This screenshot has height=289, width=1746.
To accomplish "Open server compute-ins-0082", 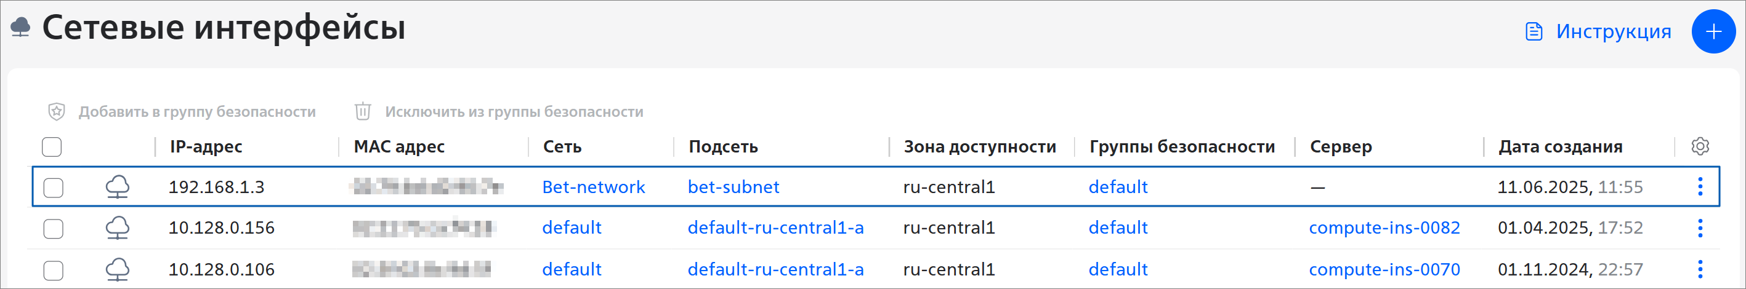I will click(1384, 228).
